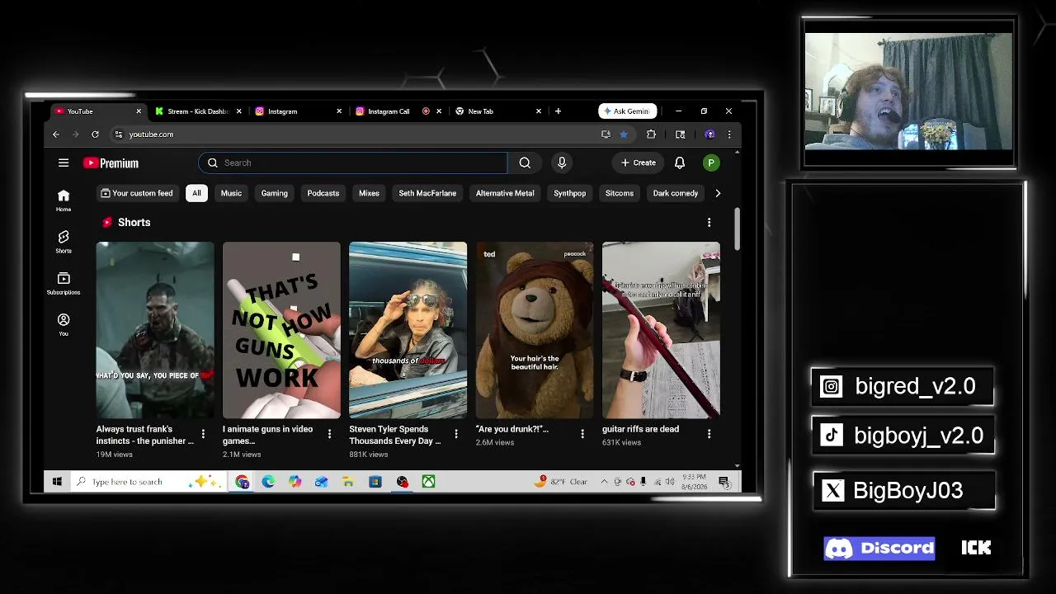The width and height of the screenshot is (1056, 594).
Task: Close the Instagram tab
Action: [338, 111]
